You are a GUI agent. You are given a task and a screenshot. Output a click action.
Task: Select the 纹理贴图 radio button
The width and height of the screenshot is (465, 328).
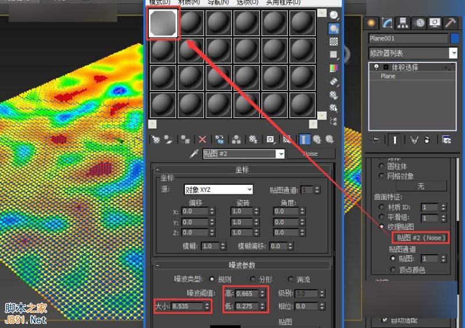pos(382,226)
